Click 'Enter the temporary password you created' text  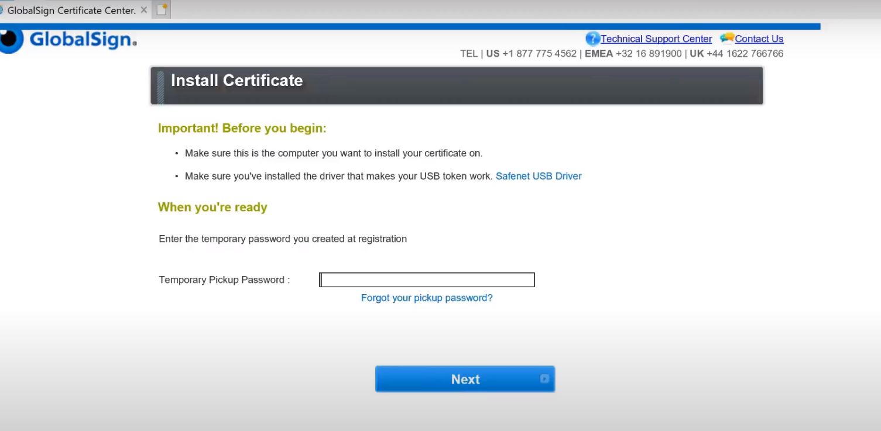283,239
